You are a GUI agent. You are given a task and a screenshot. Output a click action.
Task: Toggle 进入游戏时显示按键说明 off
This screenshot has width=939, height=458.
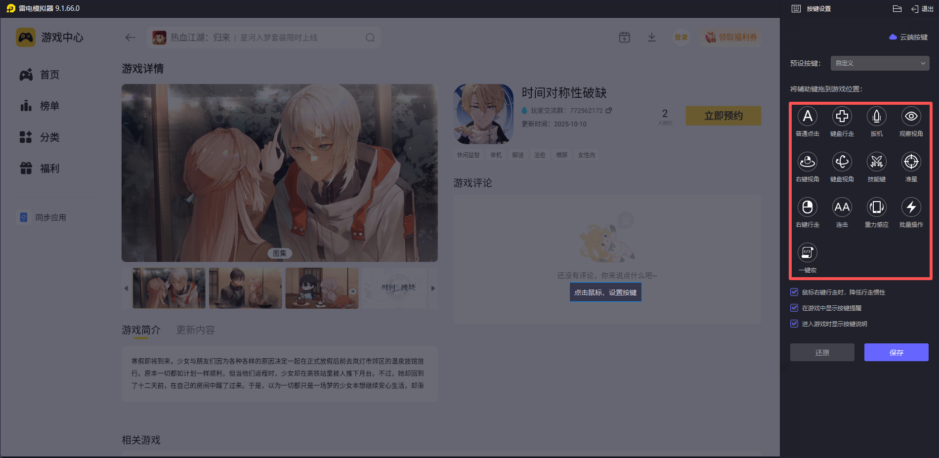click(x=794, y=324)
